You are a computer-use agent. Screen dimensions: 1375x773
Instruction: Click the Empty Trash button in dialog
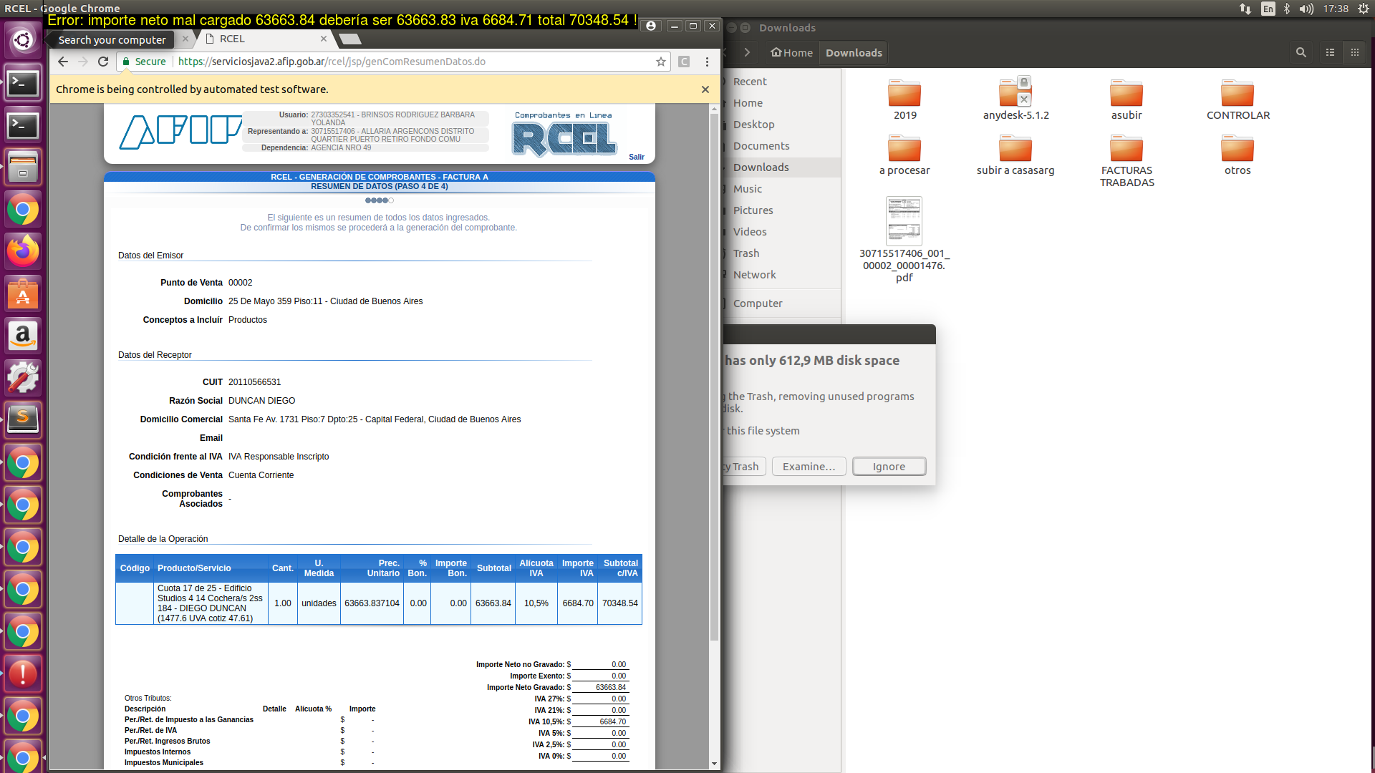pyautogui.click(x=743, y=467)
